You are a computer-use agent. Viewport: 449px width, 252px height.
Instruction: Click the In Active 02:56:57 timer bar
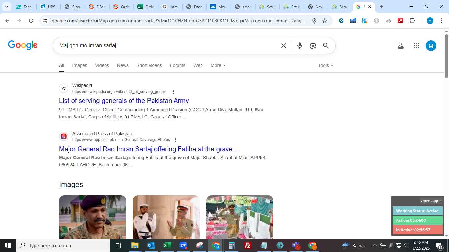pos(417,230)
